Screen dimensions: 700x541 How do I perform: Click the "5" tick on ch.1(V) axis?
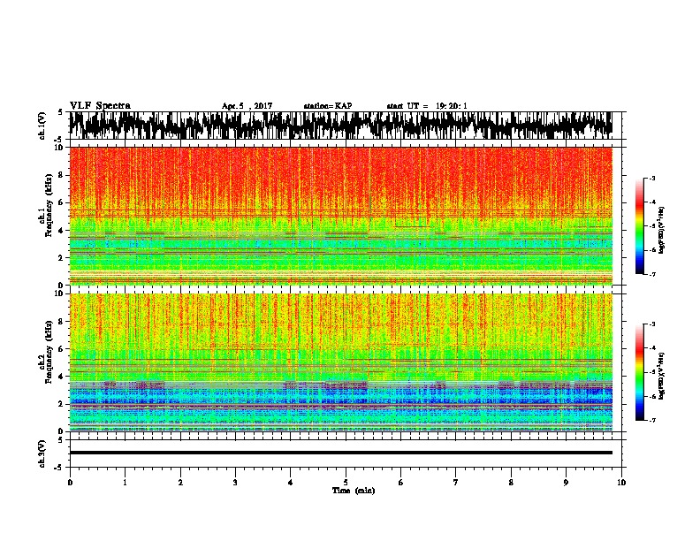pyautogui.click(x=61, y=112)
